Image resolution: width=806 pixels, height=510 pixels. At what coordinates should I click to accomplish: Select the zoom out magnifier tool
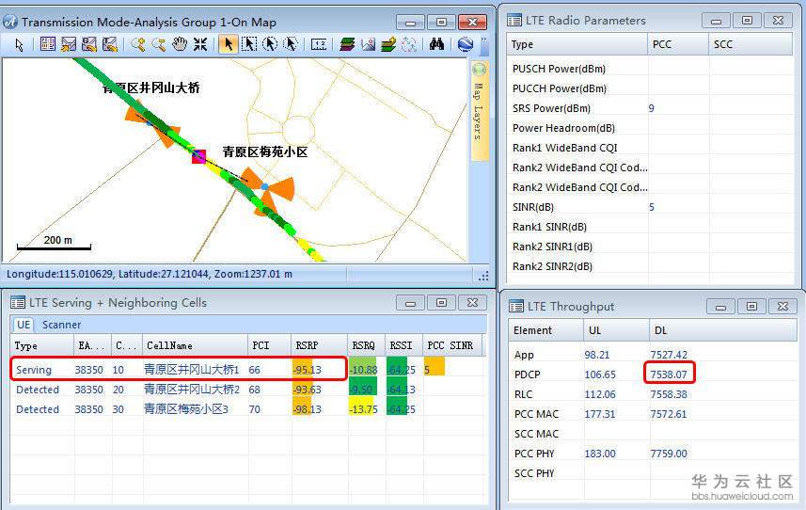tap(158, 45)
